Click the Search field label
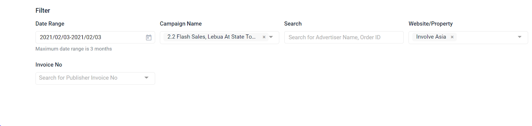Screen dimensions: 532x126 (x=293, y=24)
